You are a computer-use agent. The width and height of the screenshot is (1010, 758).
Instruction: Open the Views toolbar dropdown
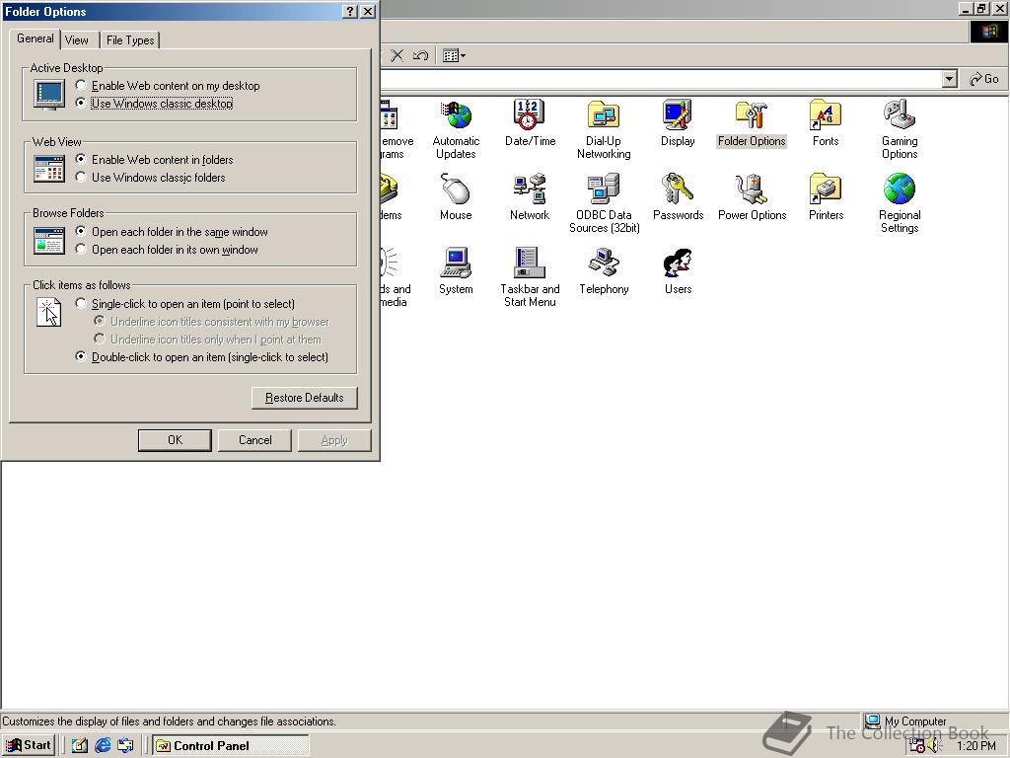454,55
